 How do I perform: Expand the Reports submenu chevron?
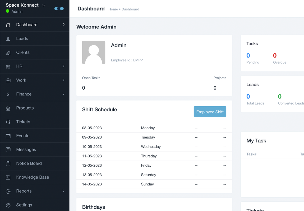tap(64, 191)
